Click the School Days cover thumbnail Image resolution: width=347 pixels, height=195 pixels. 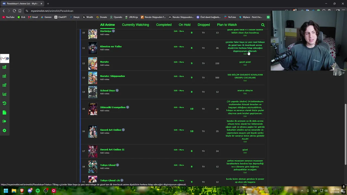click(x=92, y=92)
